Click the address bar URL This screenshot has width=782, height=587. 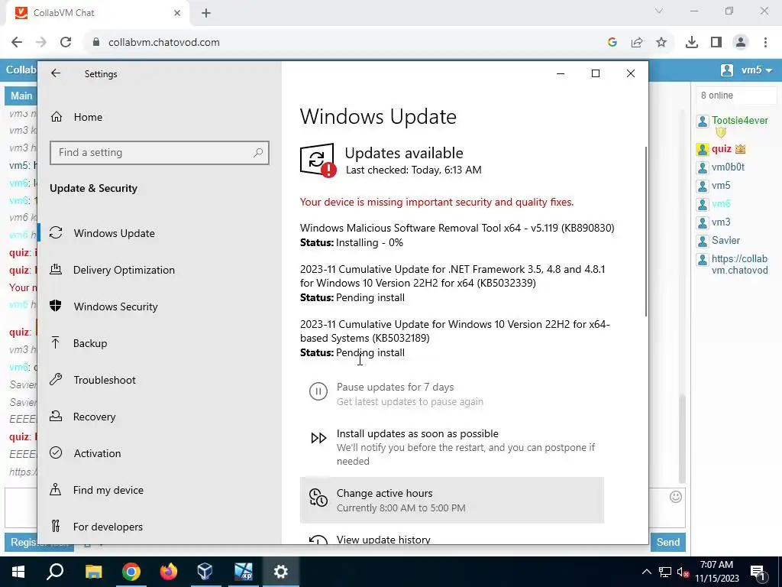point(164,43)
